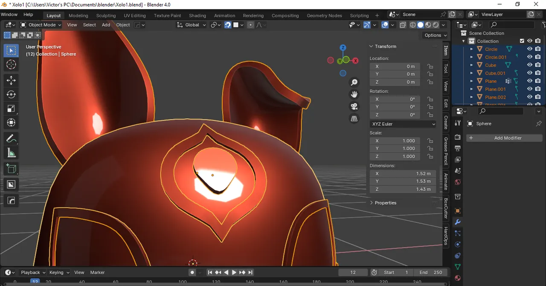Open the Object Data properties tab
Screen dimensions: 546x286
tap(458, 267)
